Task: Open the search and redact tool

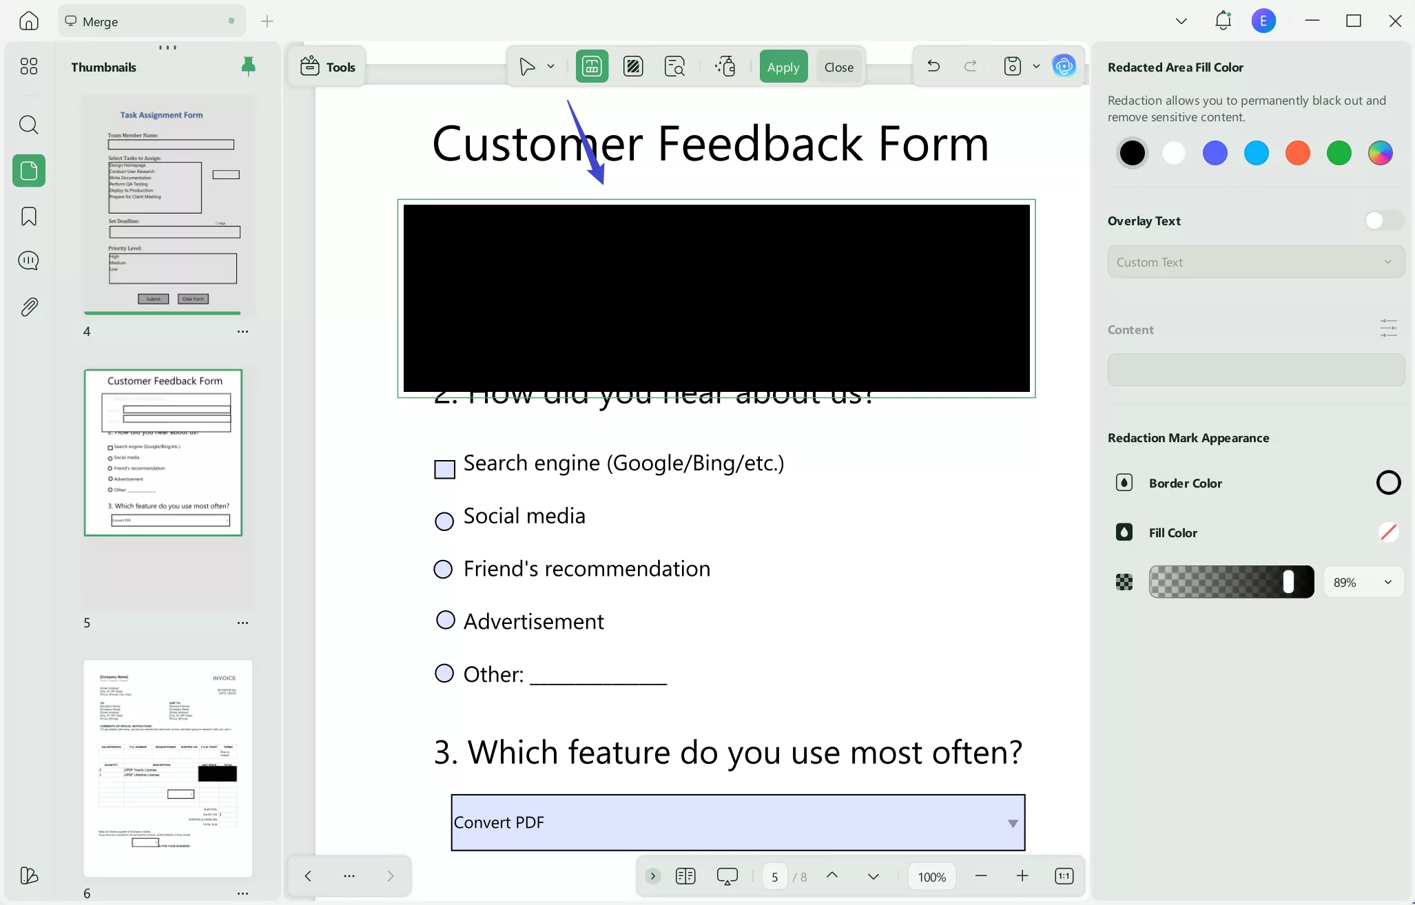Action: coord(674,67)
